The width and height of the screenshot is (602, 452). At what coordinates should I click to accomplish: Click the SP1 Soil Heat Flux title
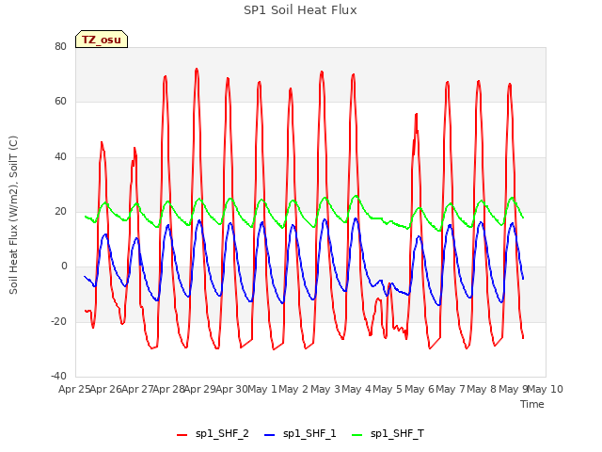coord(300,10)
